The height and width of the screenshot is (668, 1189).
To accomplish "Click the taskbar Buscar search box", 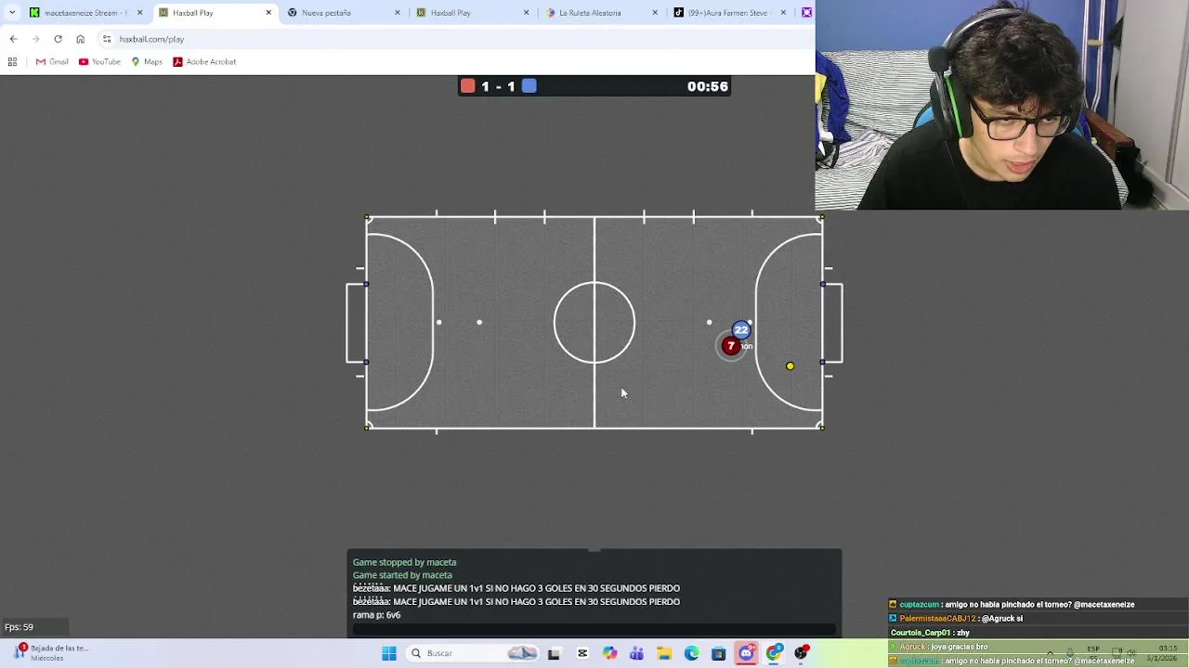I will [474, 653].
